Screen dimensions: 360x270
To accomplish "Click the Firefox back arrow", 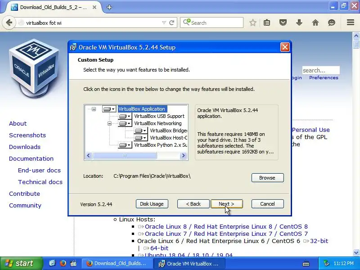I will coord(9,22).
